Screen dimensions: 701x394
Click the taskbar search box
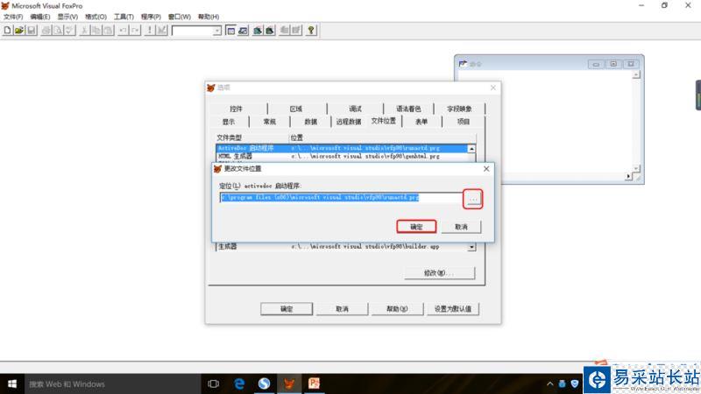tap(112, 383)
